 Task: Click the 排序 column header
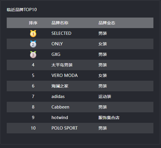point(33,23)
